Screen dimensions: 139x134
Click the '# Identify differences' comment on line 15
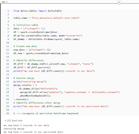point(28,61)
